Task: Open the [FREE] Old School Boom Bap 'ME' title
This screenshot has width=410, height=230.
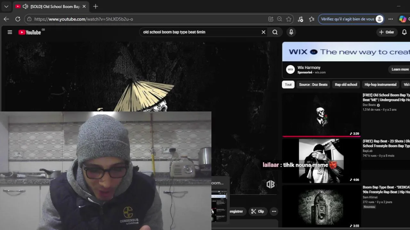Action: pyautogui.click(x=386, y=97)
